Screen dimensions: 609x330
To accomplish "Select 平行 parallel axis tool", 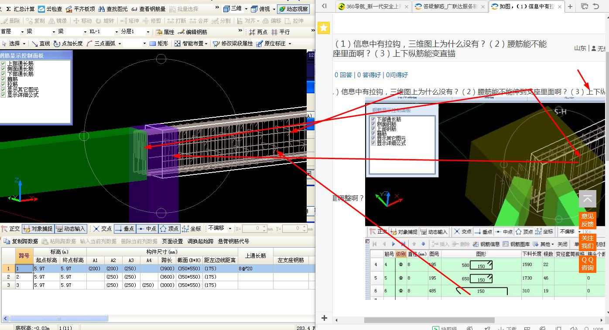I will 281,32.
